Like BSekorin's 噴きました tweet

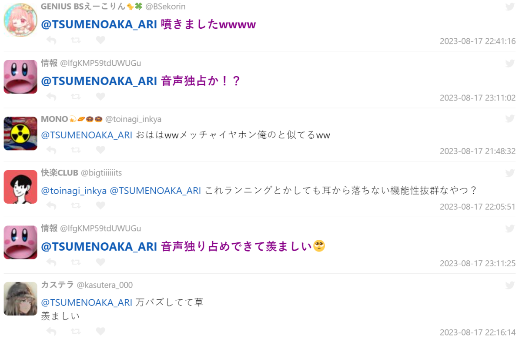[100, 40]
